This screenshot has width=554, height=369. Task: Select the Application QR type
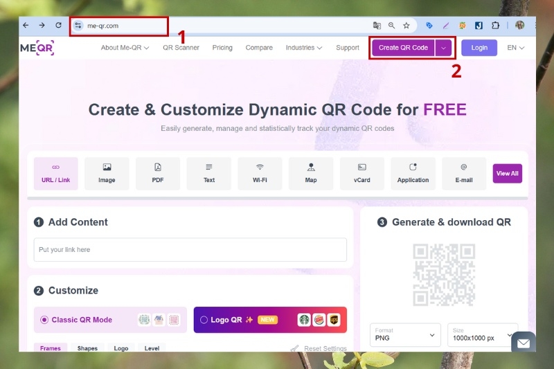[x=413, y=173]
